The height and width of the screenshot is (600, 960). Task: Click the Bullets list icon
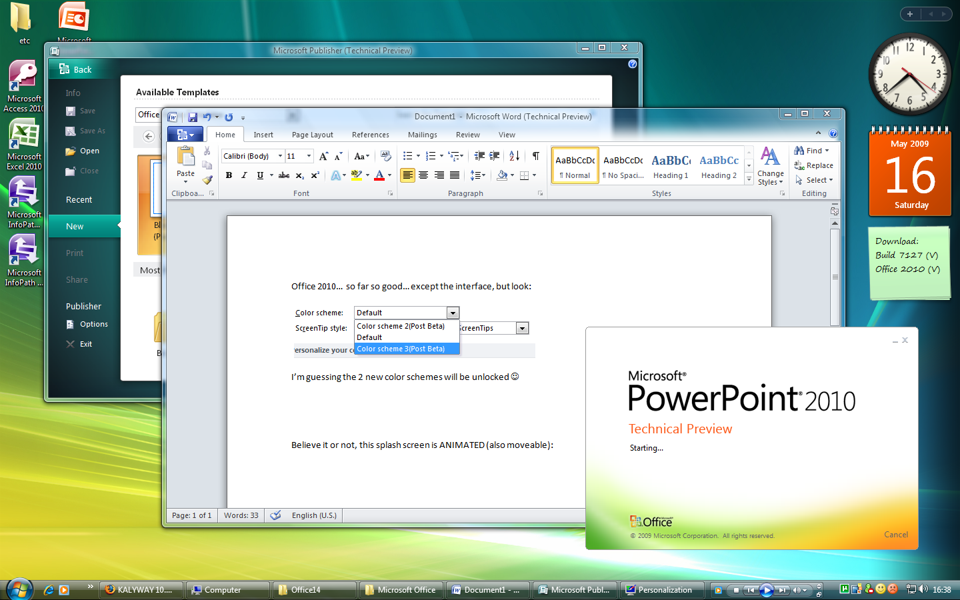(408, 156)
